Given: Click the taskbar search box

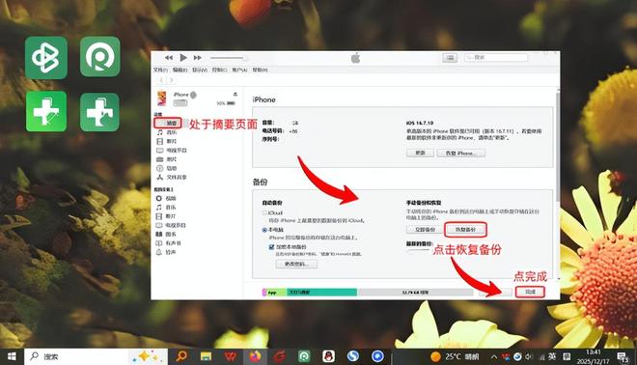Looking at the screenshot, I should tap(96, 356).
